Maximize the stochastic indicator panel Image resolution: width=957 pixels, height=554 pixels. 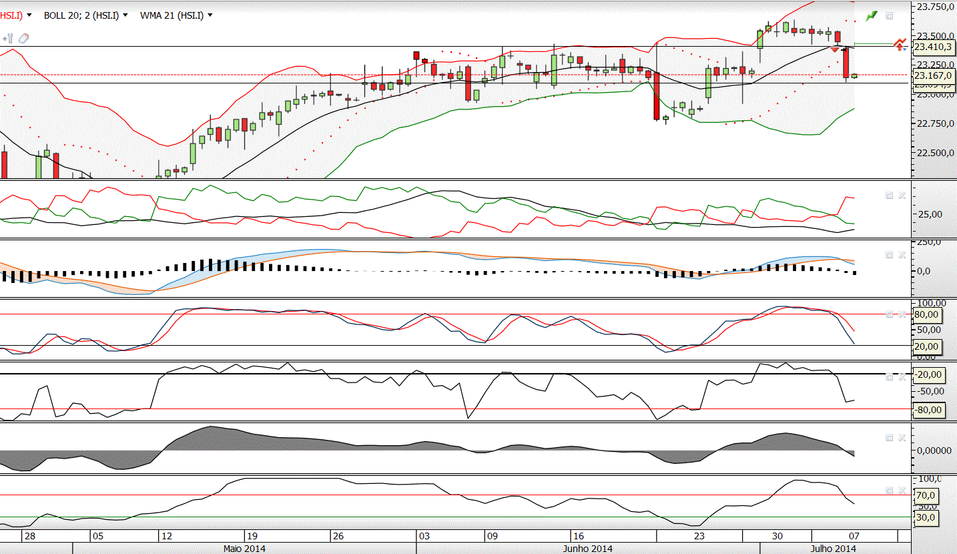tap(889, 314)
